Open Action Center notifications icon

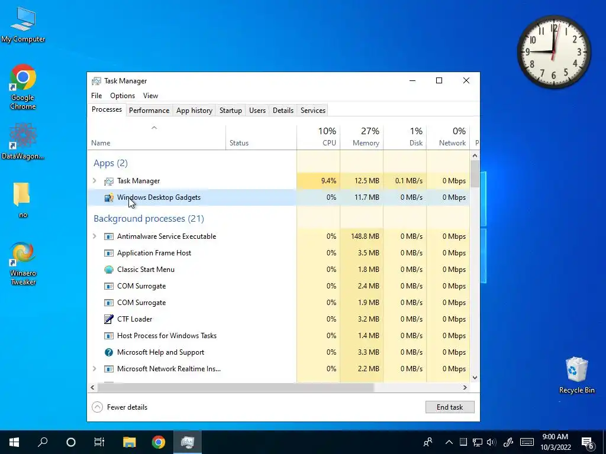tap(587, 442)
